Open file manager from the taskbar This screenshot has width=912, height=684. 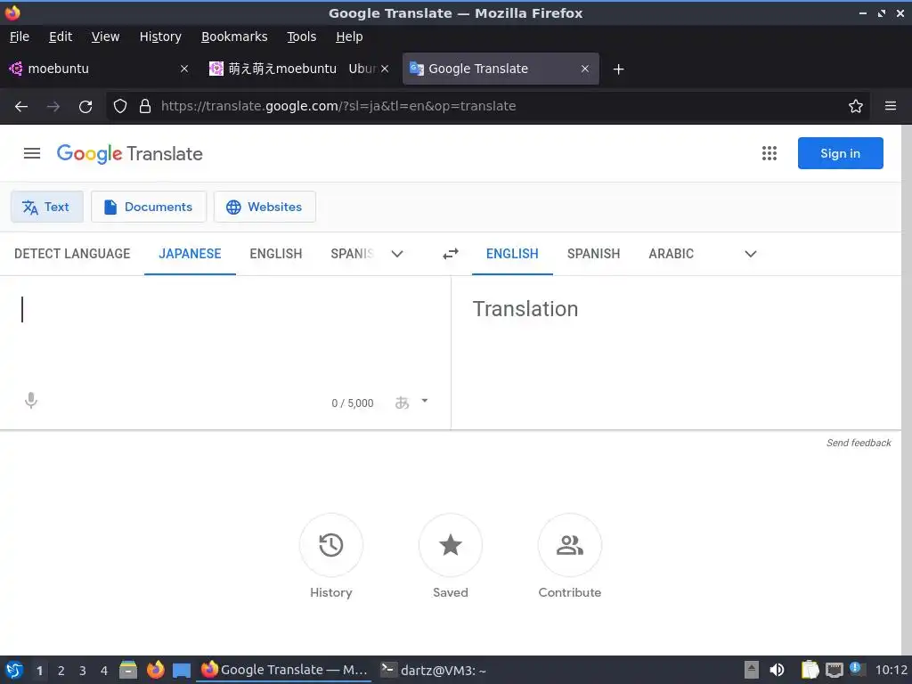(128, 670)
